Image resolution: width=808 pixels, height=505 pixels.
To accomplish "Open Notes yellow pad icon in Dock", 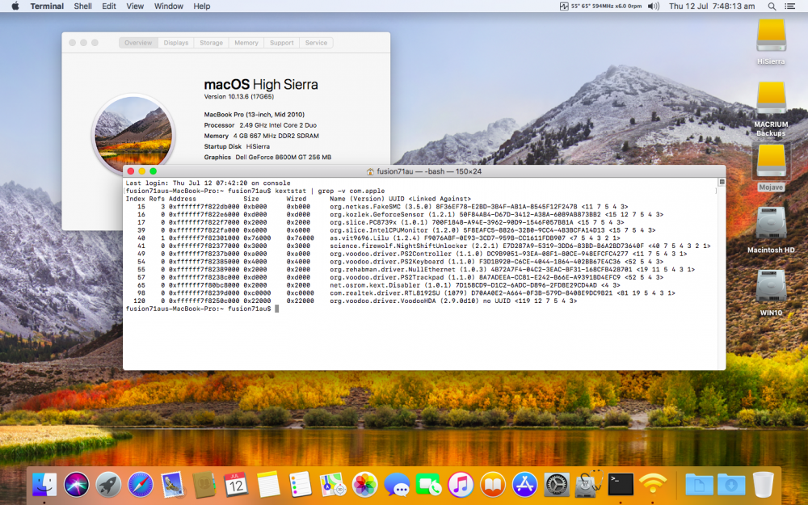I will 268,484.
